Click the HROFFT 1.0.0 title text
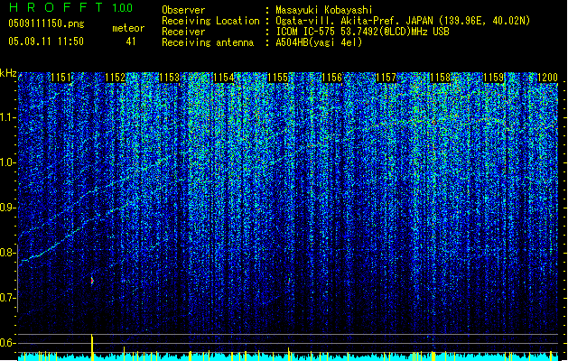 (71, 7)
